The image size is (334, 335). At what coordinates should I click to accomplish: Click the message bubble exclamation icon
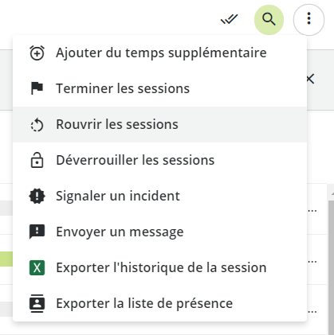click(37, 232)
